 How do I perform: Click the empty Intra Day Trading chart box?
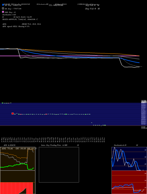coord(59,165)
